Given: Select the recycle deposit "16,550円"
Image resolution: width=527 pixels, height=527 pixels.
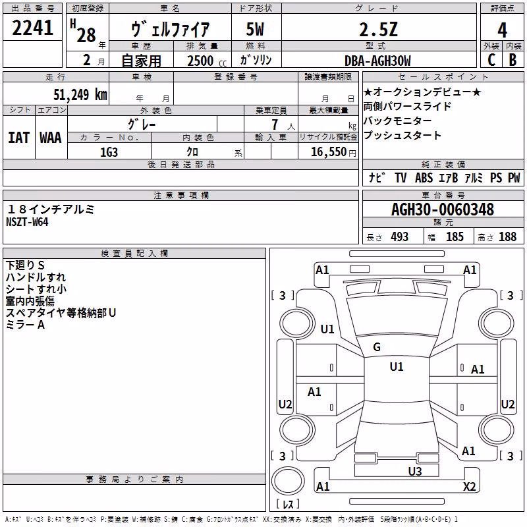Looking at the screenshot, I should [x=333, y=152].
